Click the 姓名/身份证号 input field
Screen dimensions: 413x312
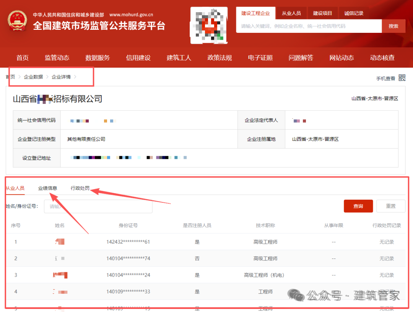[x=98, y=206]
